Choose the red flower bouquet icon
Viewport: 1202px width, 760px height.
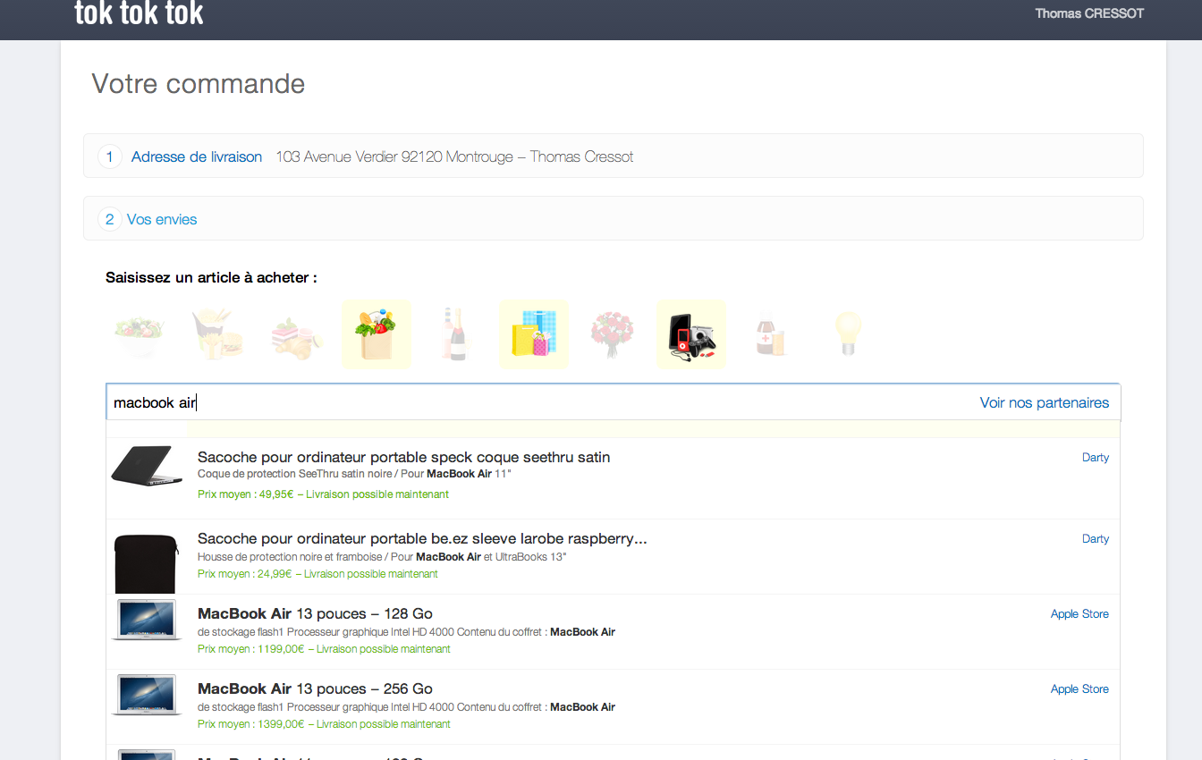point(612,334)
